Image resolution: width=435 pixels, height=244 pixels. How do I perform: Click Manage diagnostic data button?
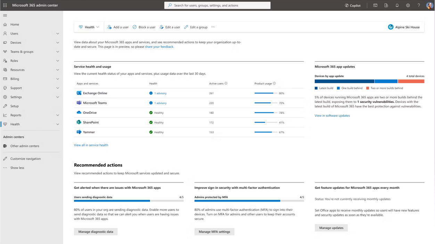click(96, 231)
